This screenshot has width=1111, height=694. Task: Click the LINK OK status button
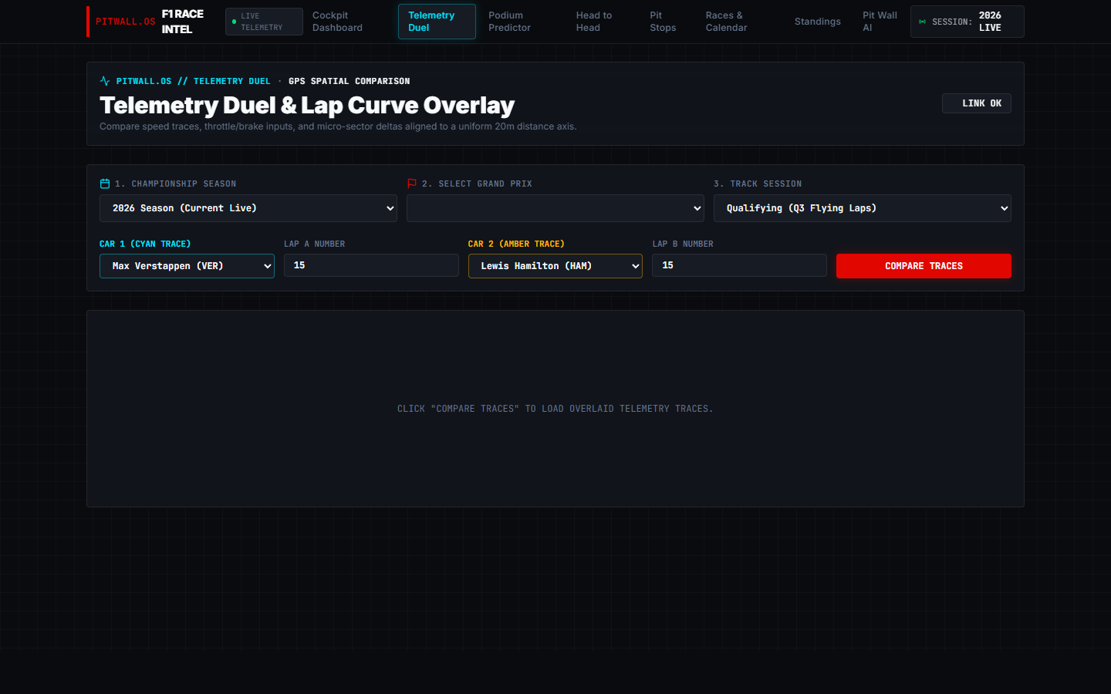(977, 103)
